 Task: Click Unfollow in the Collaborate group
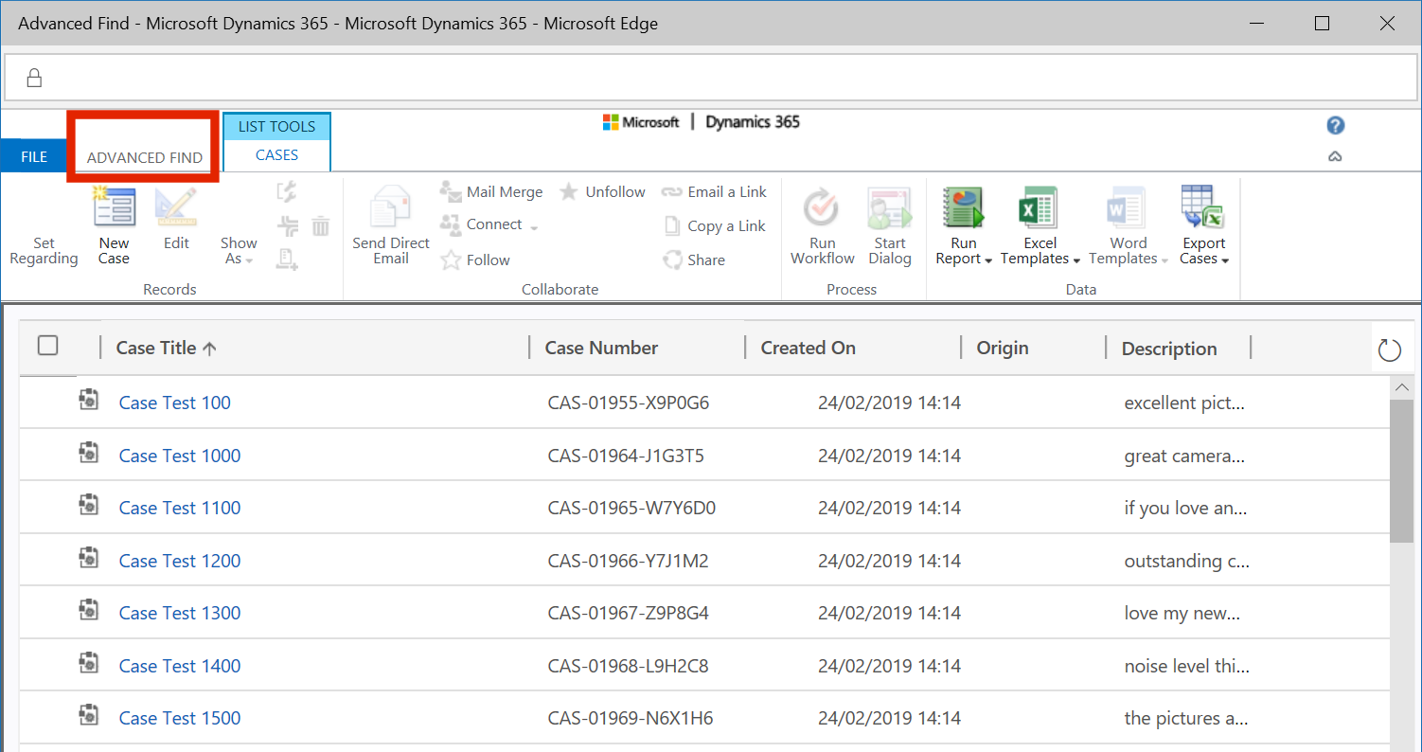pos(602,191)
